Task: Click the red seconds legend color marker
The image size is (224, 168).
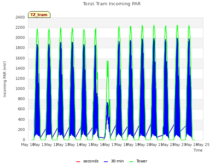Action: pyautogui.click(x=78, y=162)
